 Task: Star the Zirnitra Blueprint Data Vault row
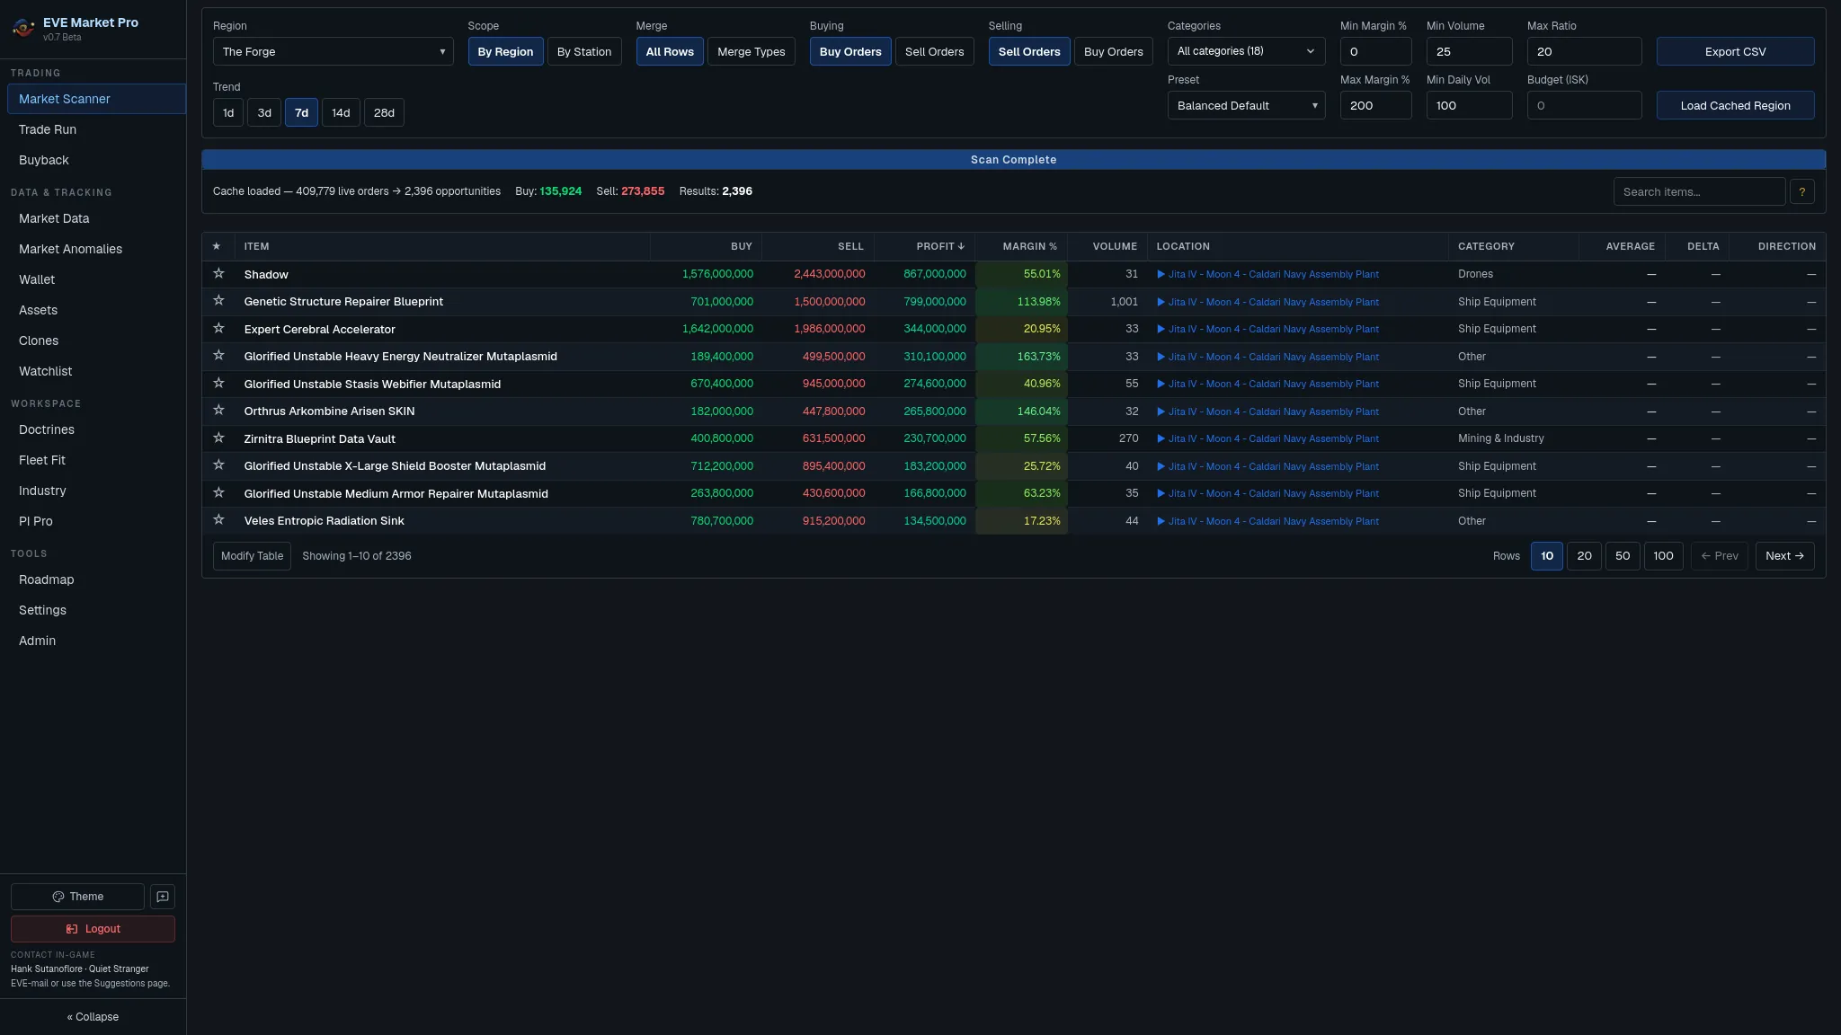tap(218, 438)
